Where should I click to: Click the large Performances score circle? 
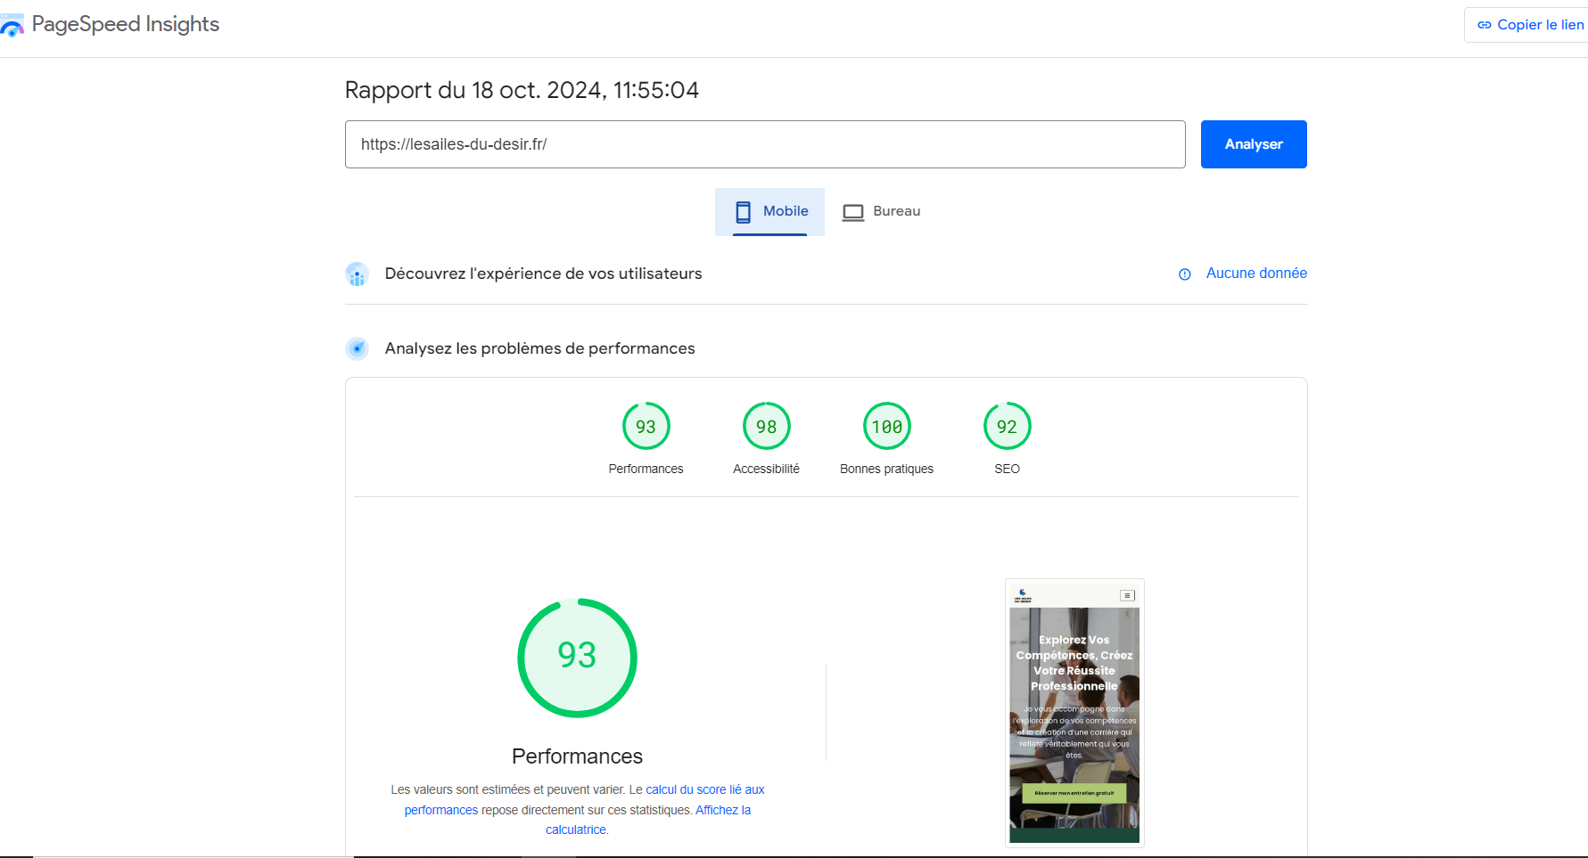577,658
